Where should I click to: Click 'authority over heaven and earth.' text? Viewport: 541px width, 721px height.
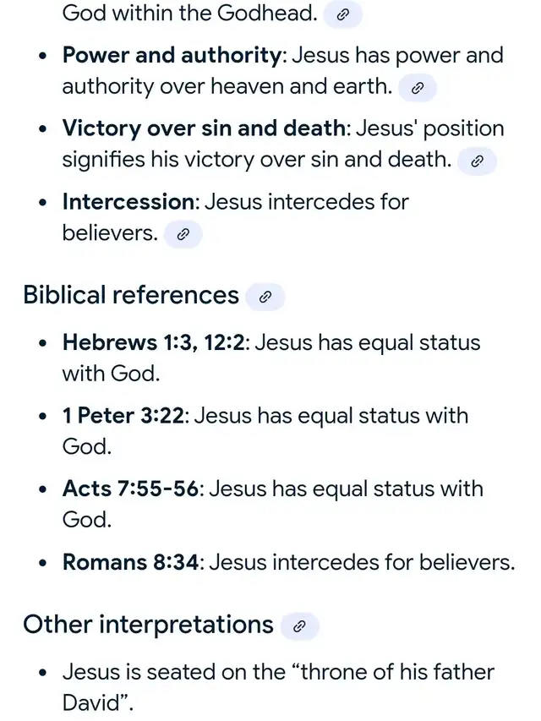(227, 86)
